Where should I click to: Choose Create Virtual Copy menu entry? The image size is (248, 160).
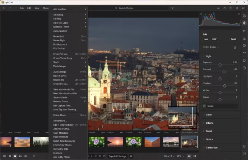[68, 58]
